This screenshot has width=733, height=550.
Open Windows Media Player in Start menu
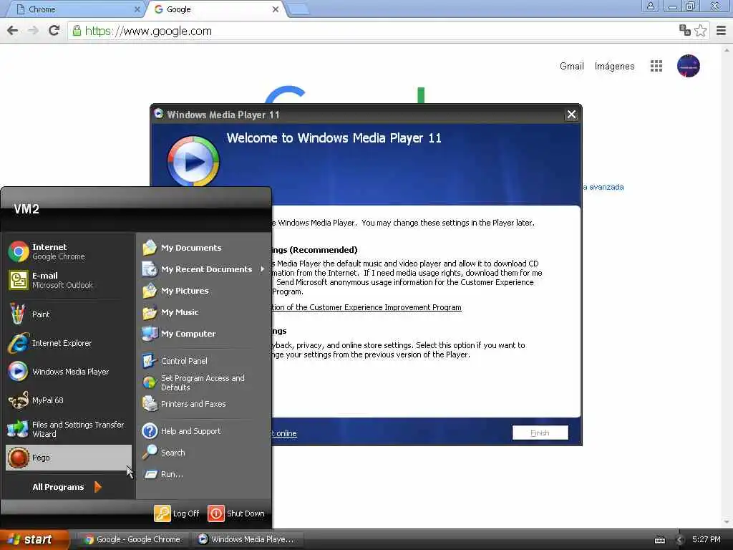pyautogui.click(x=68, y=372)
